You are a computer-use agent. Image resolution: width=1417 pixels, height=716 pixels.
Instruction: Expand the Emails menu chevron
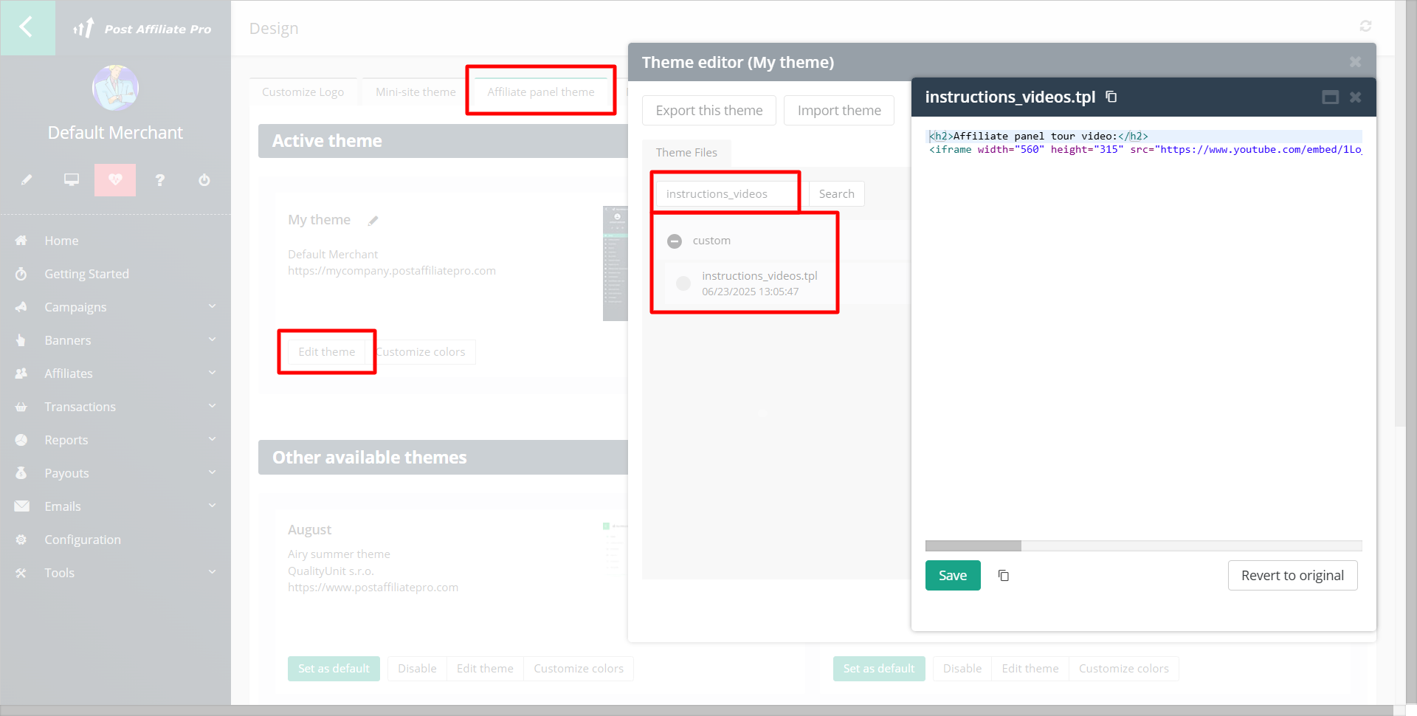[x=213, y=506]
